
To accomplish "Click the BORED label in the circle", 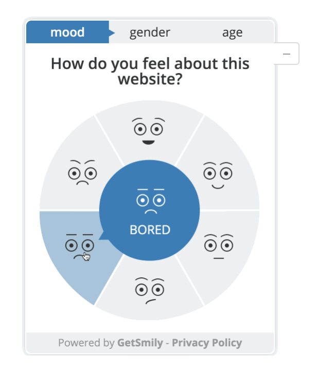I will pos(150,230).
